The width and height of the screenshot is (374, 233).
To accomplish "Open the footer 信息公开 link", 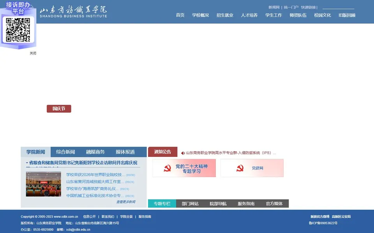I will (89, 217).
